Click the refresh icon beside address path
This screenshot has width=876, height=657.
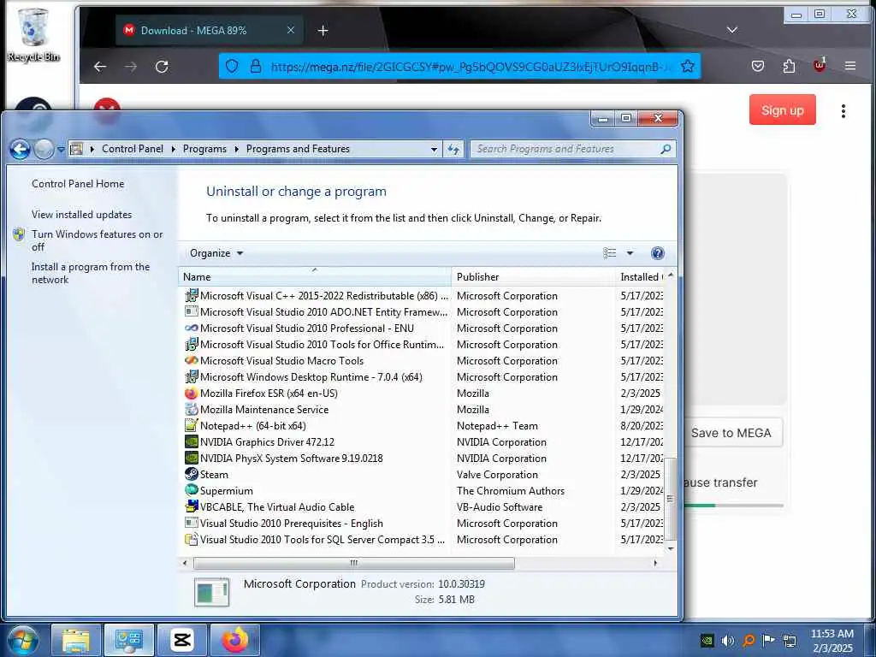pyautogui.click(x=453, y=149)
